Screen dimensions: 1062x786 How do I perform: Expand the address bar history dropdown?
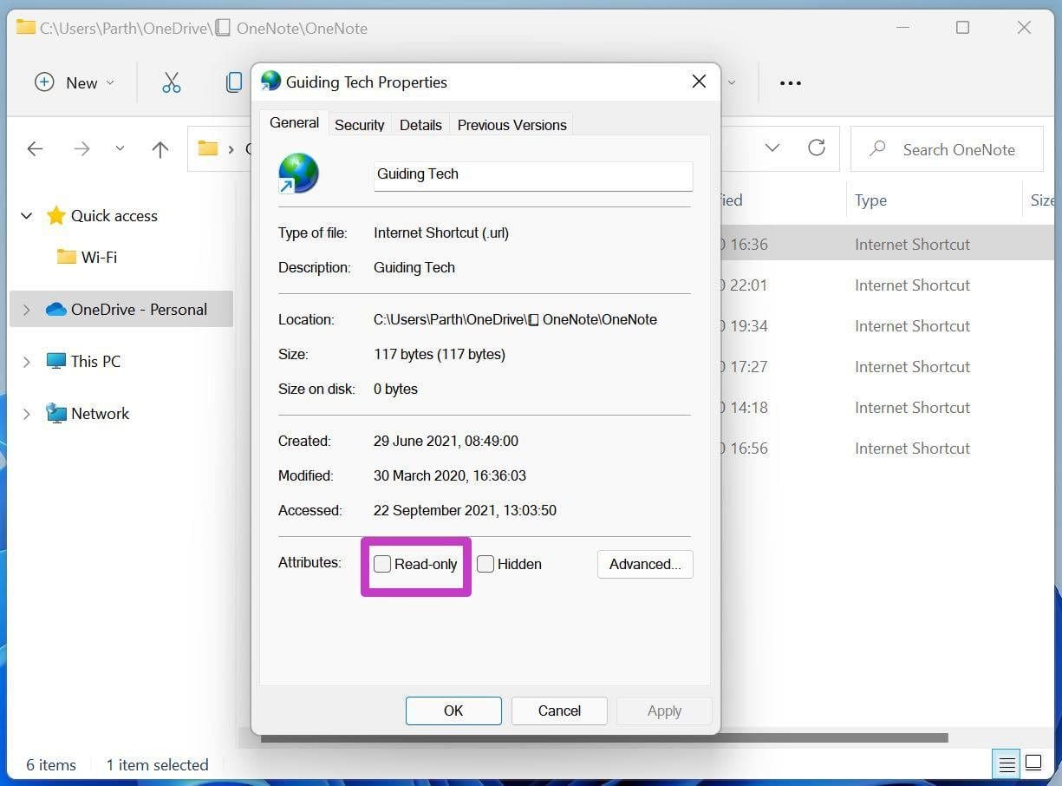pyautogui.click(x=772, y=148)
